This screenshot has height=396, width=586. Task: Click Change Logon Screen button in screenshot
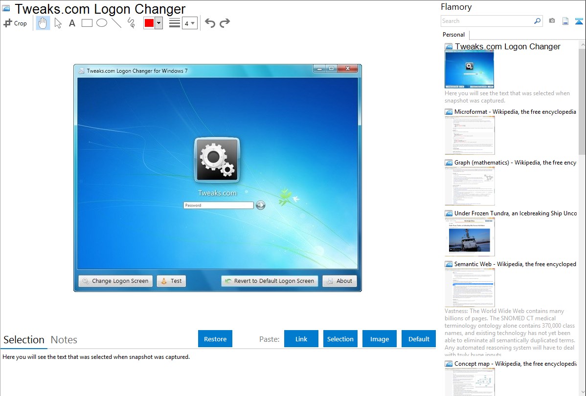(x=115, y=281)
